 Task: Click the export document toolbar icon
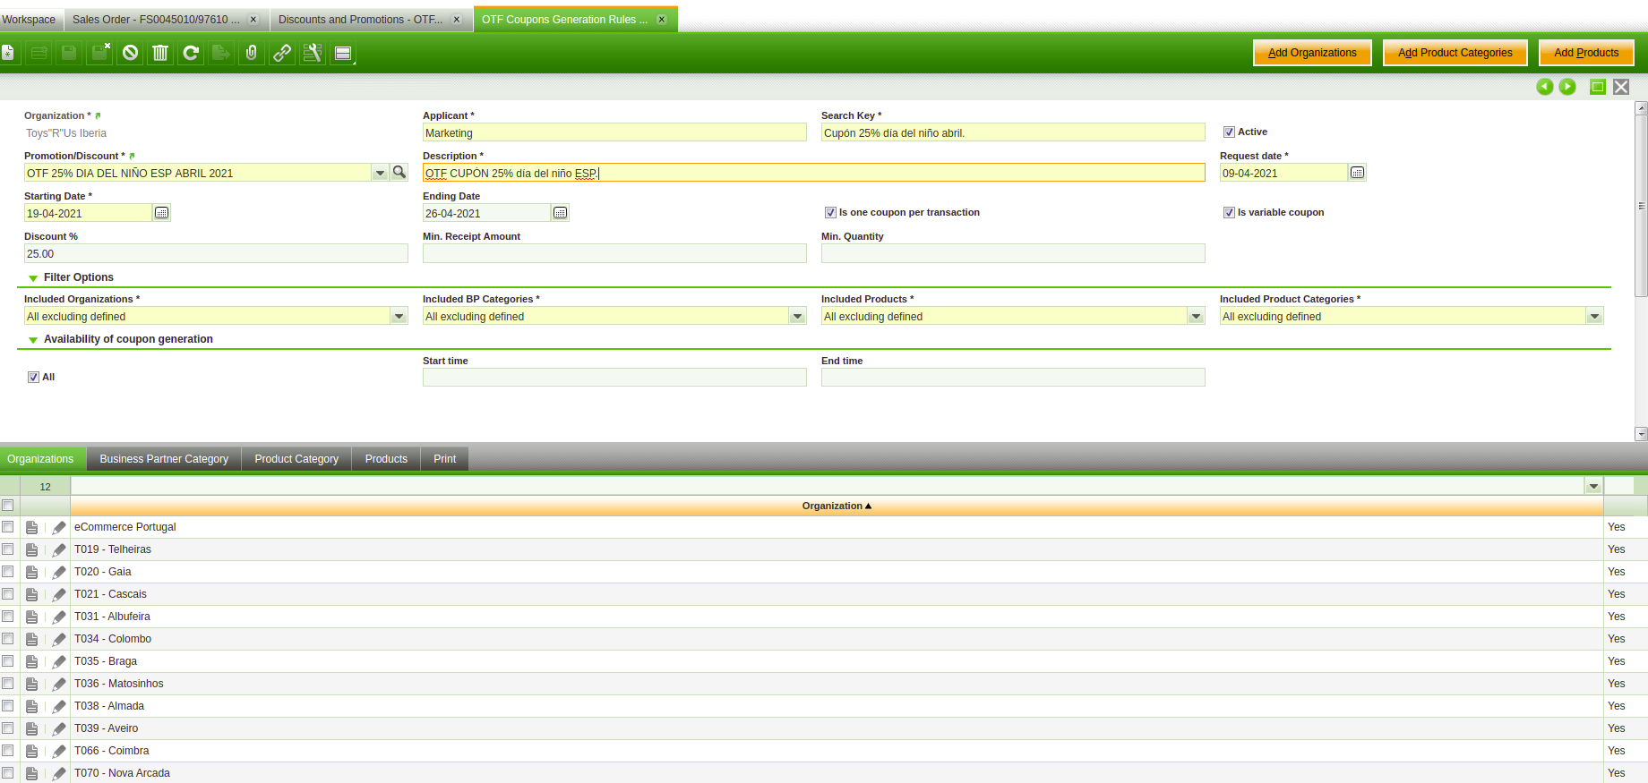pyautogui.click(x=221, y=54)
